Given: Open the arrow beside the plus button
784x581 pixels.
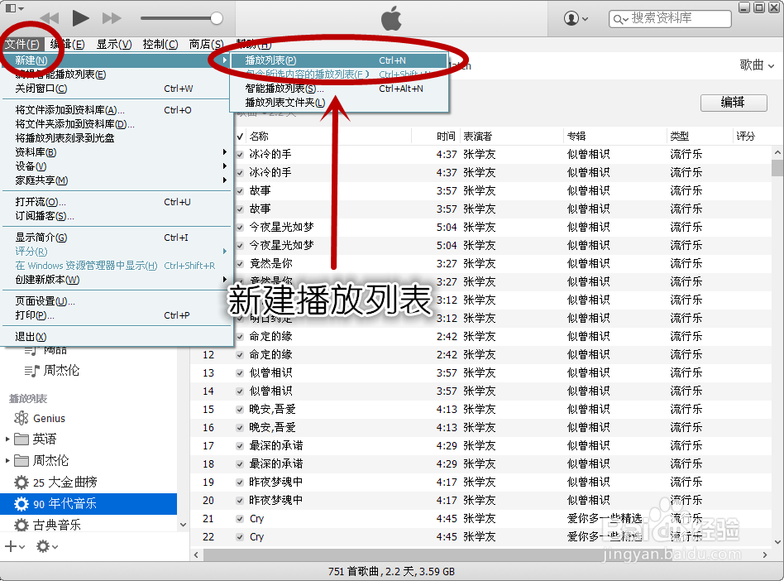Looking at the screenshot, I should click(22, 547).
